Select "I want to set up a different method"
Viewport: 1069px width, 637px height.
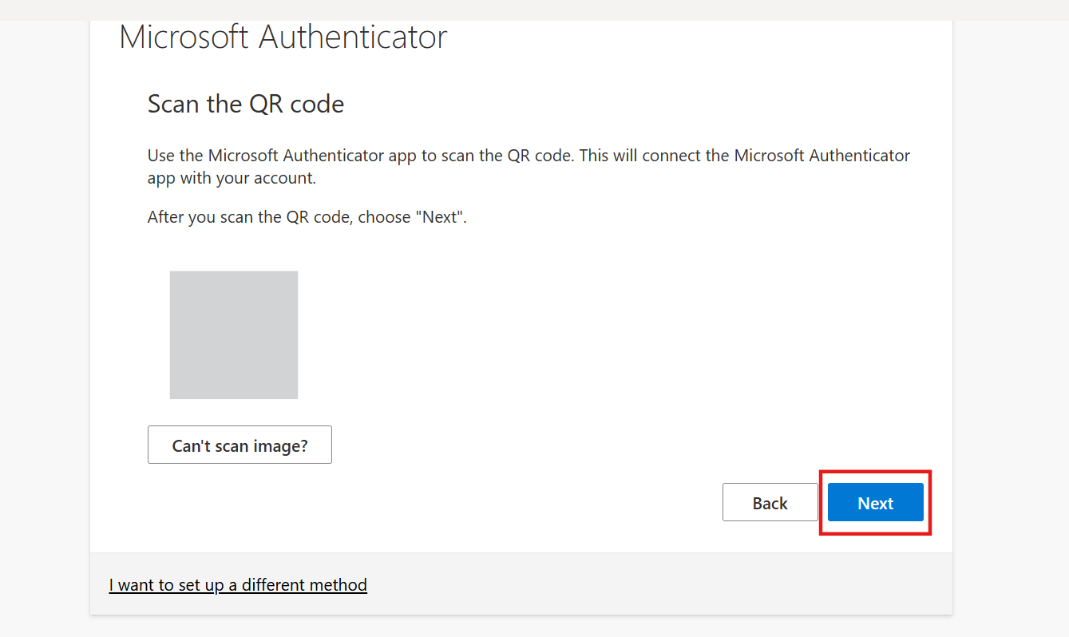pyautogui.click(x=238, y=584)
